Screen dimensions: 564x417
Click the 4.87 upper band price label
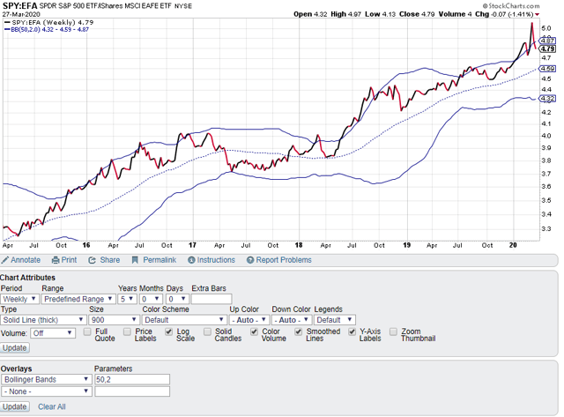pyautogui.click(x=547, y=41)
